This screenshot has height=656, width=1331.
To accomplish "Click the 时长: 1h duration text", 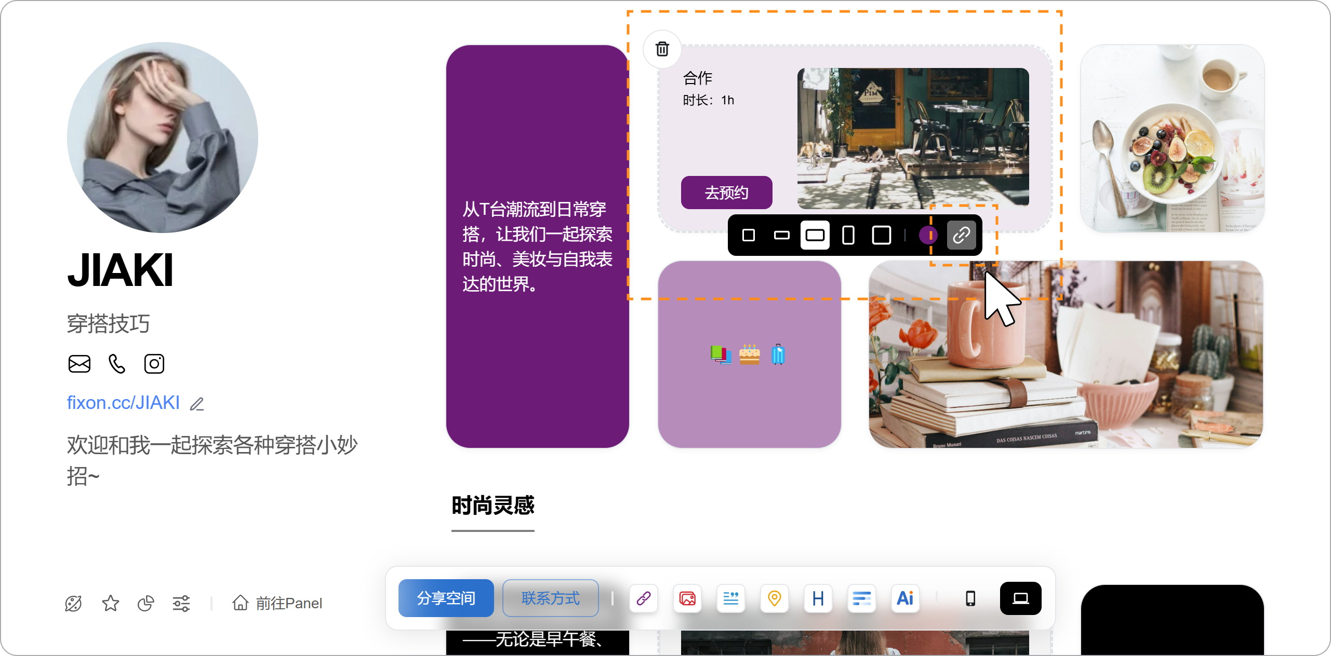I will point(709,100).
